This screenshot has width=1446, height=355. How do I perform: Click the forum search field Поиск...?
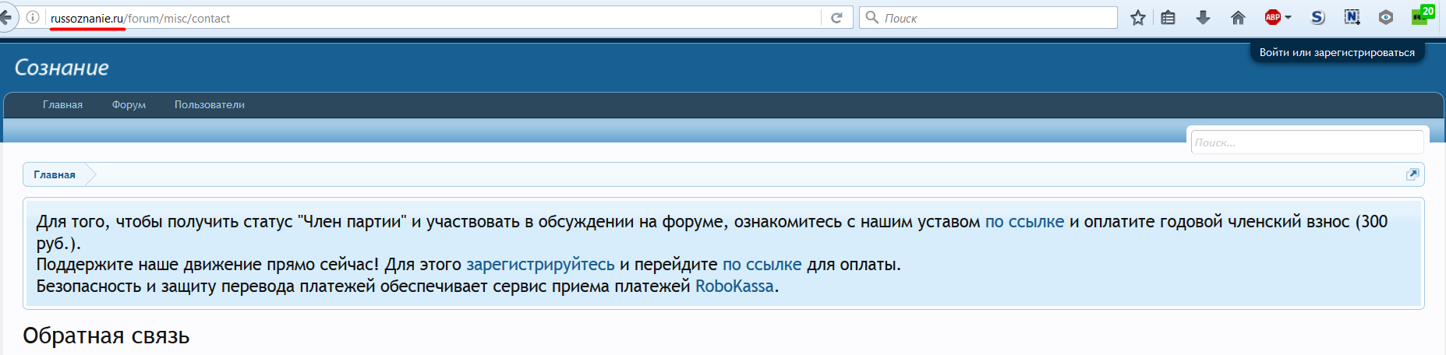pos(1306,142)
